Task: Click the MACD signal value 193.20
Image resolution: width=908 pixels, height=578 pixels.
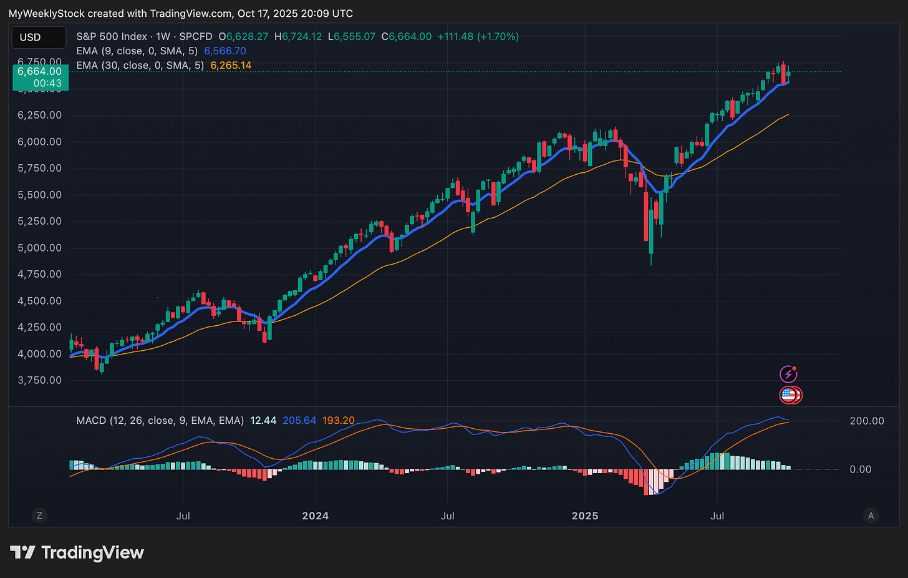Action: click(x=339, y=421)
